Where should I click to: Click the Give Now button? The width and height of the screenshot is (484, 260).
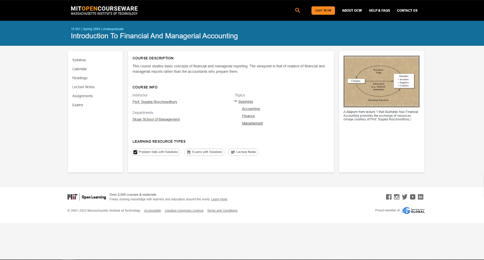[323, 11]
